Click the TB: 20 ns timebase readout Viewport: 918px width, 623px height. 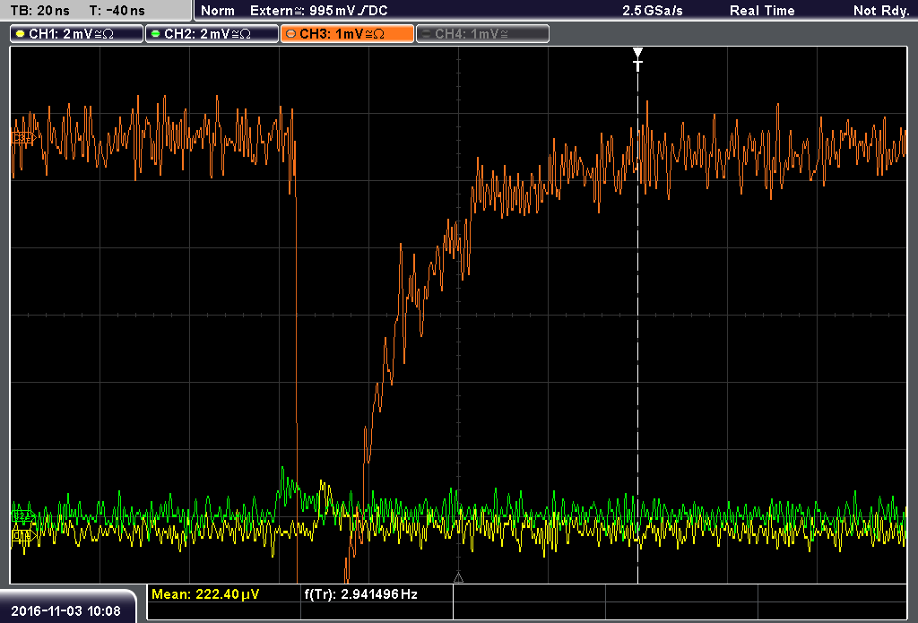tap(39, 11)
